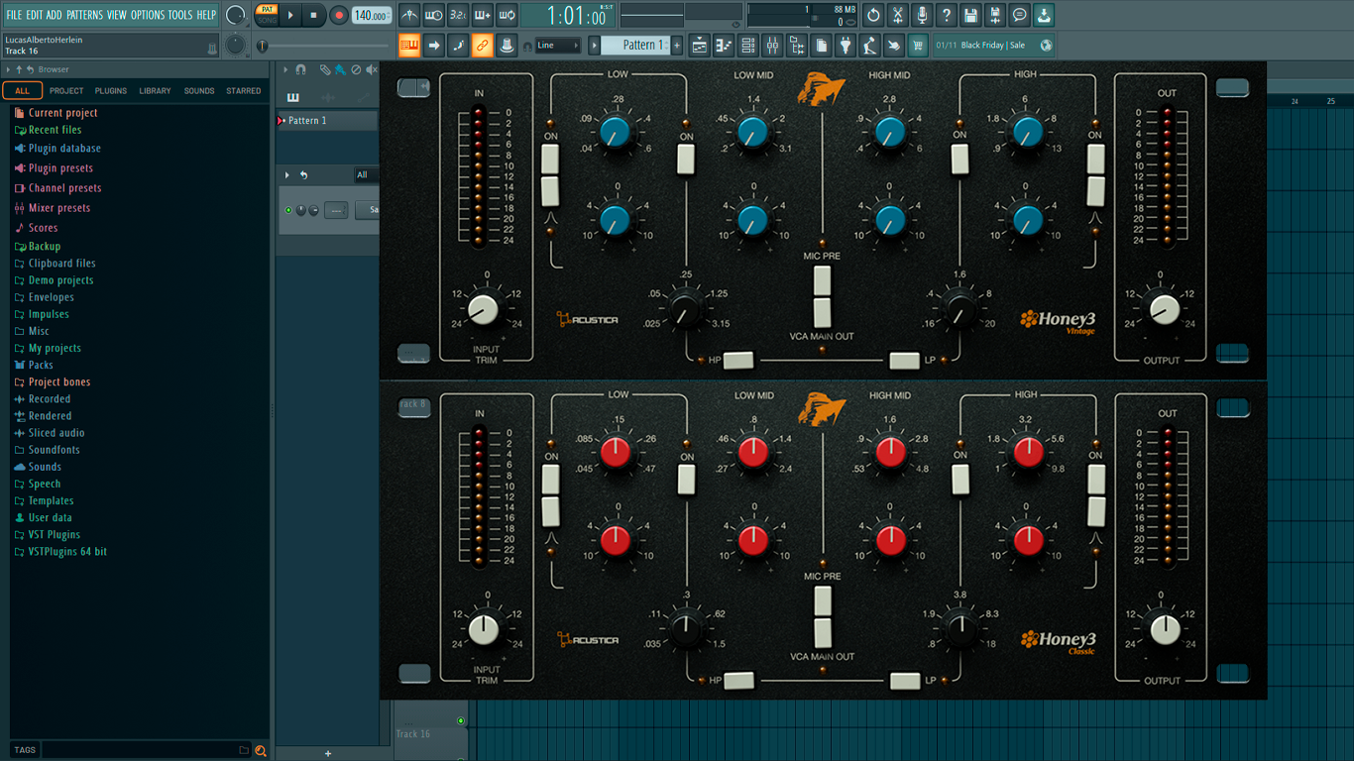The height and width of the screenshot is (761, 1354).
Task: Open the audio editor scissors icon
Action: point(898,15)
